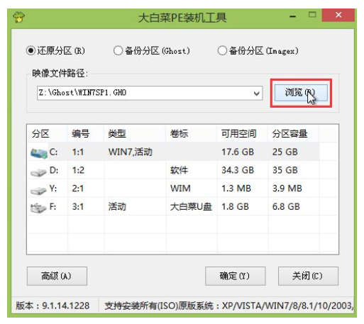Click the 关闭 (C) button
364x324 pixels.
[x=308, y=276]
